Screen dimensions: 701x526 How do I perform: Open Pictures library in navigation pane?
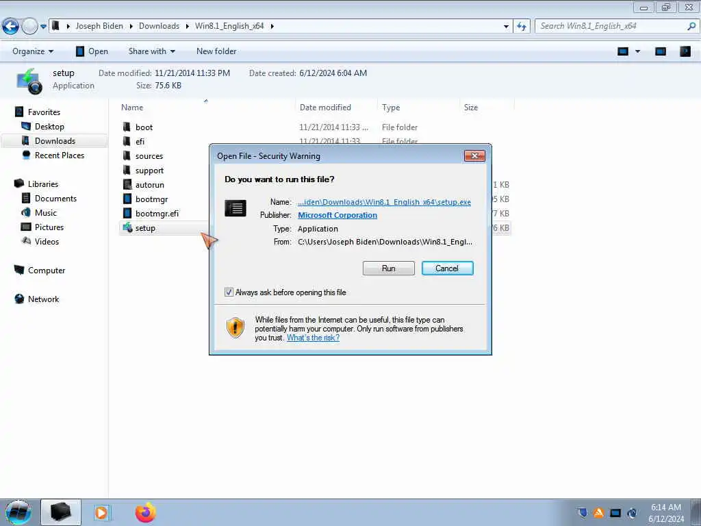tap(49, 227)
